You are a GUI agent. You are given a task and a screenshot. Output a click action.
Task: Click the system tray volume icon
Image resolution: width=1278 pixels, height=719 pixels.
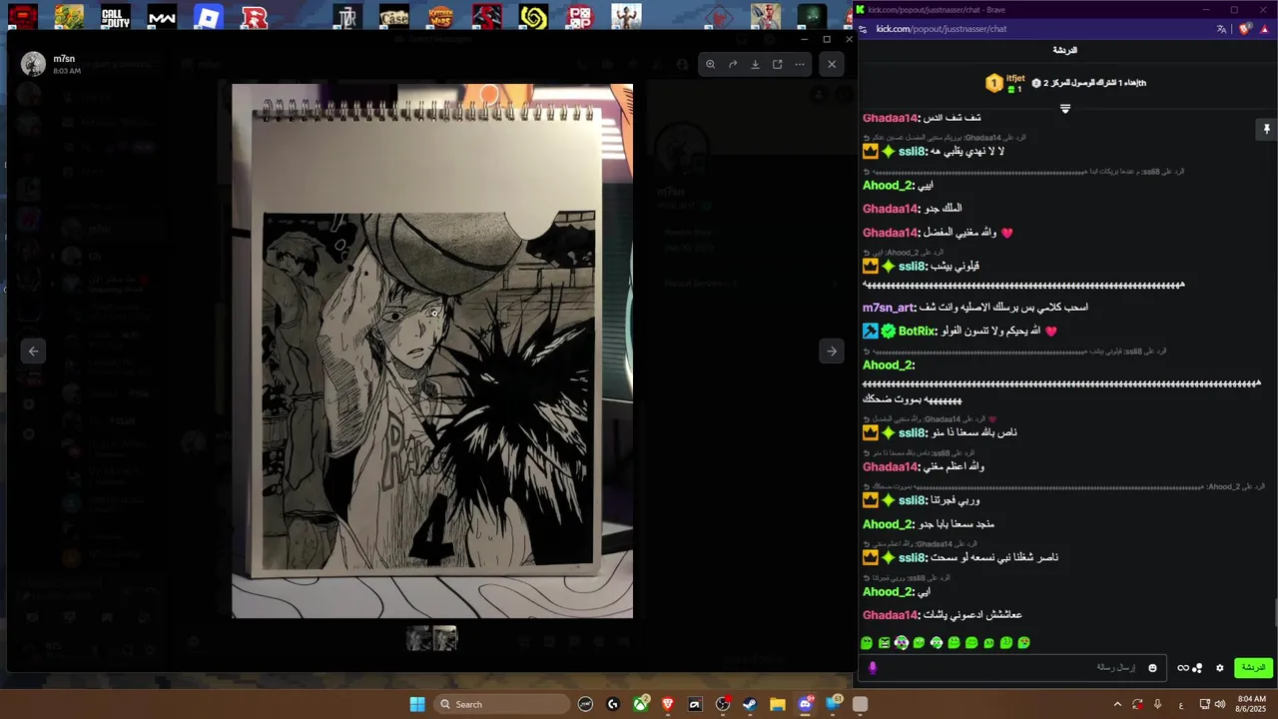[1220, 704]
